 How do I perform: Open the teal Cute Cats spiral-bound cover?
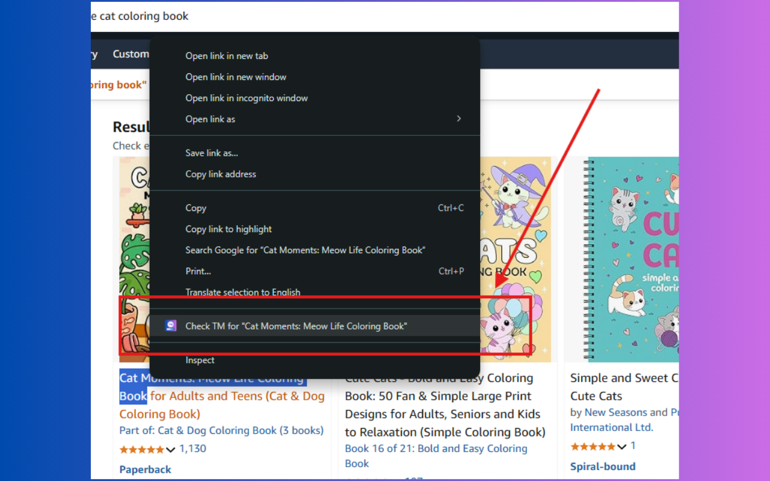(631, 260)
